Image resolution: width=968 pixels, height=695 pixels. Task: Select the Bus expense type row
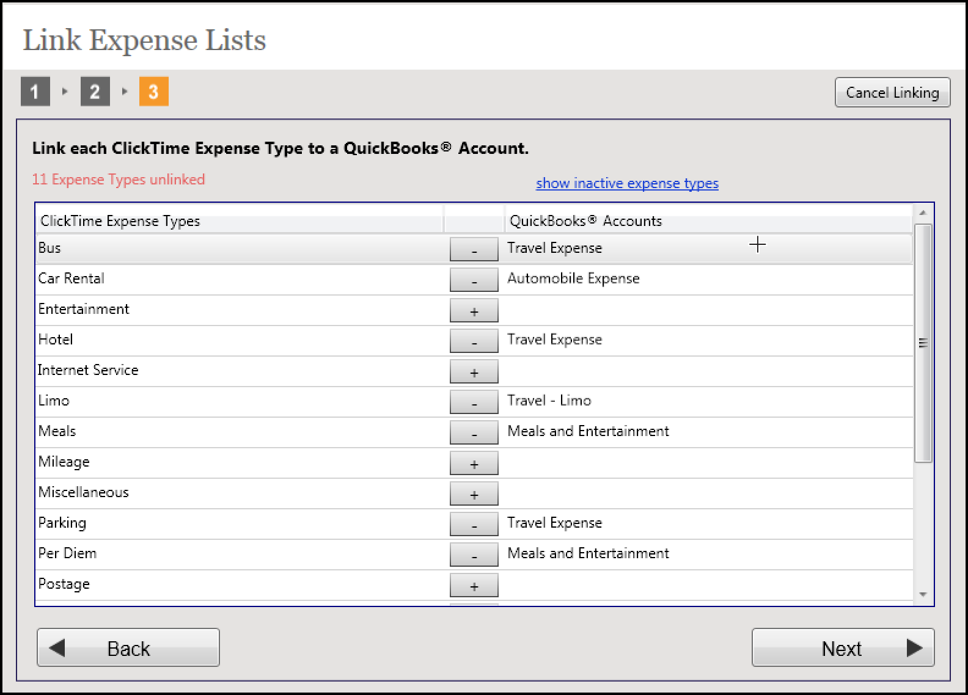tap(474, 249)
